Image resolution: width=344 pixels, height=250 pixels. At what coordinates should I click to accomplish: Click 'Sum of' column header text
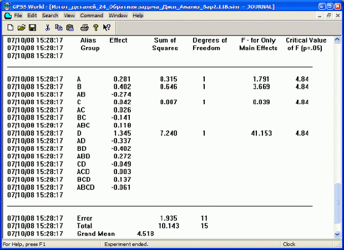[x=165, y=40]
